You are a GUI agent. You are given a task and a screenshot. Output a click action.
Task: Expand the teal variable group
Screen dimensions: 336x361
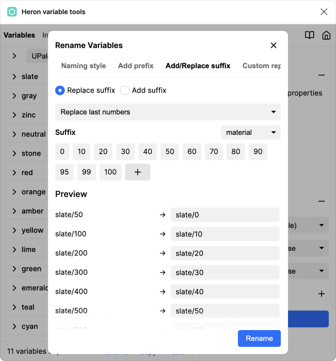point(14,307)
